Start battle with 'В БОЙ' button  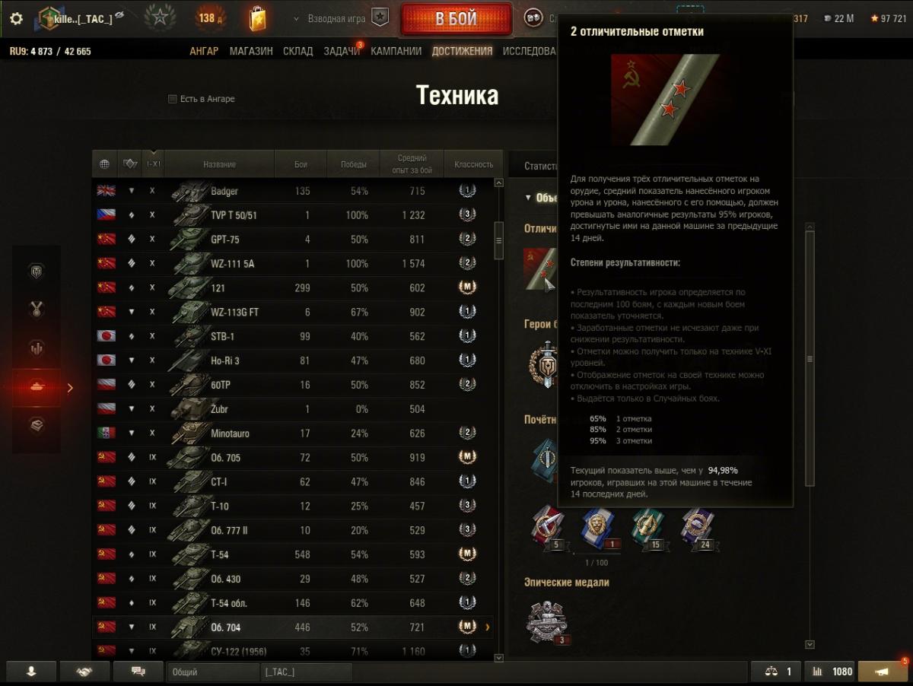tap(456, 19)
